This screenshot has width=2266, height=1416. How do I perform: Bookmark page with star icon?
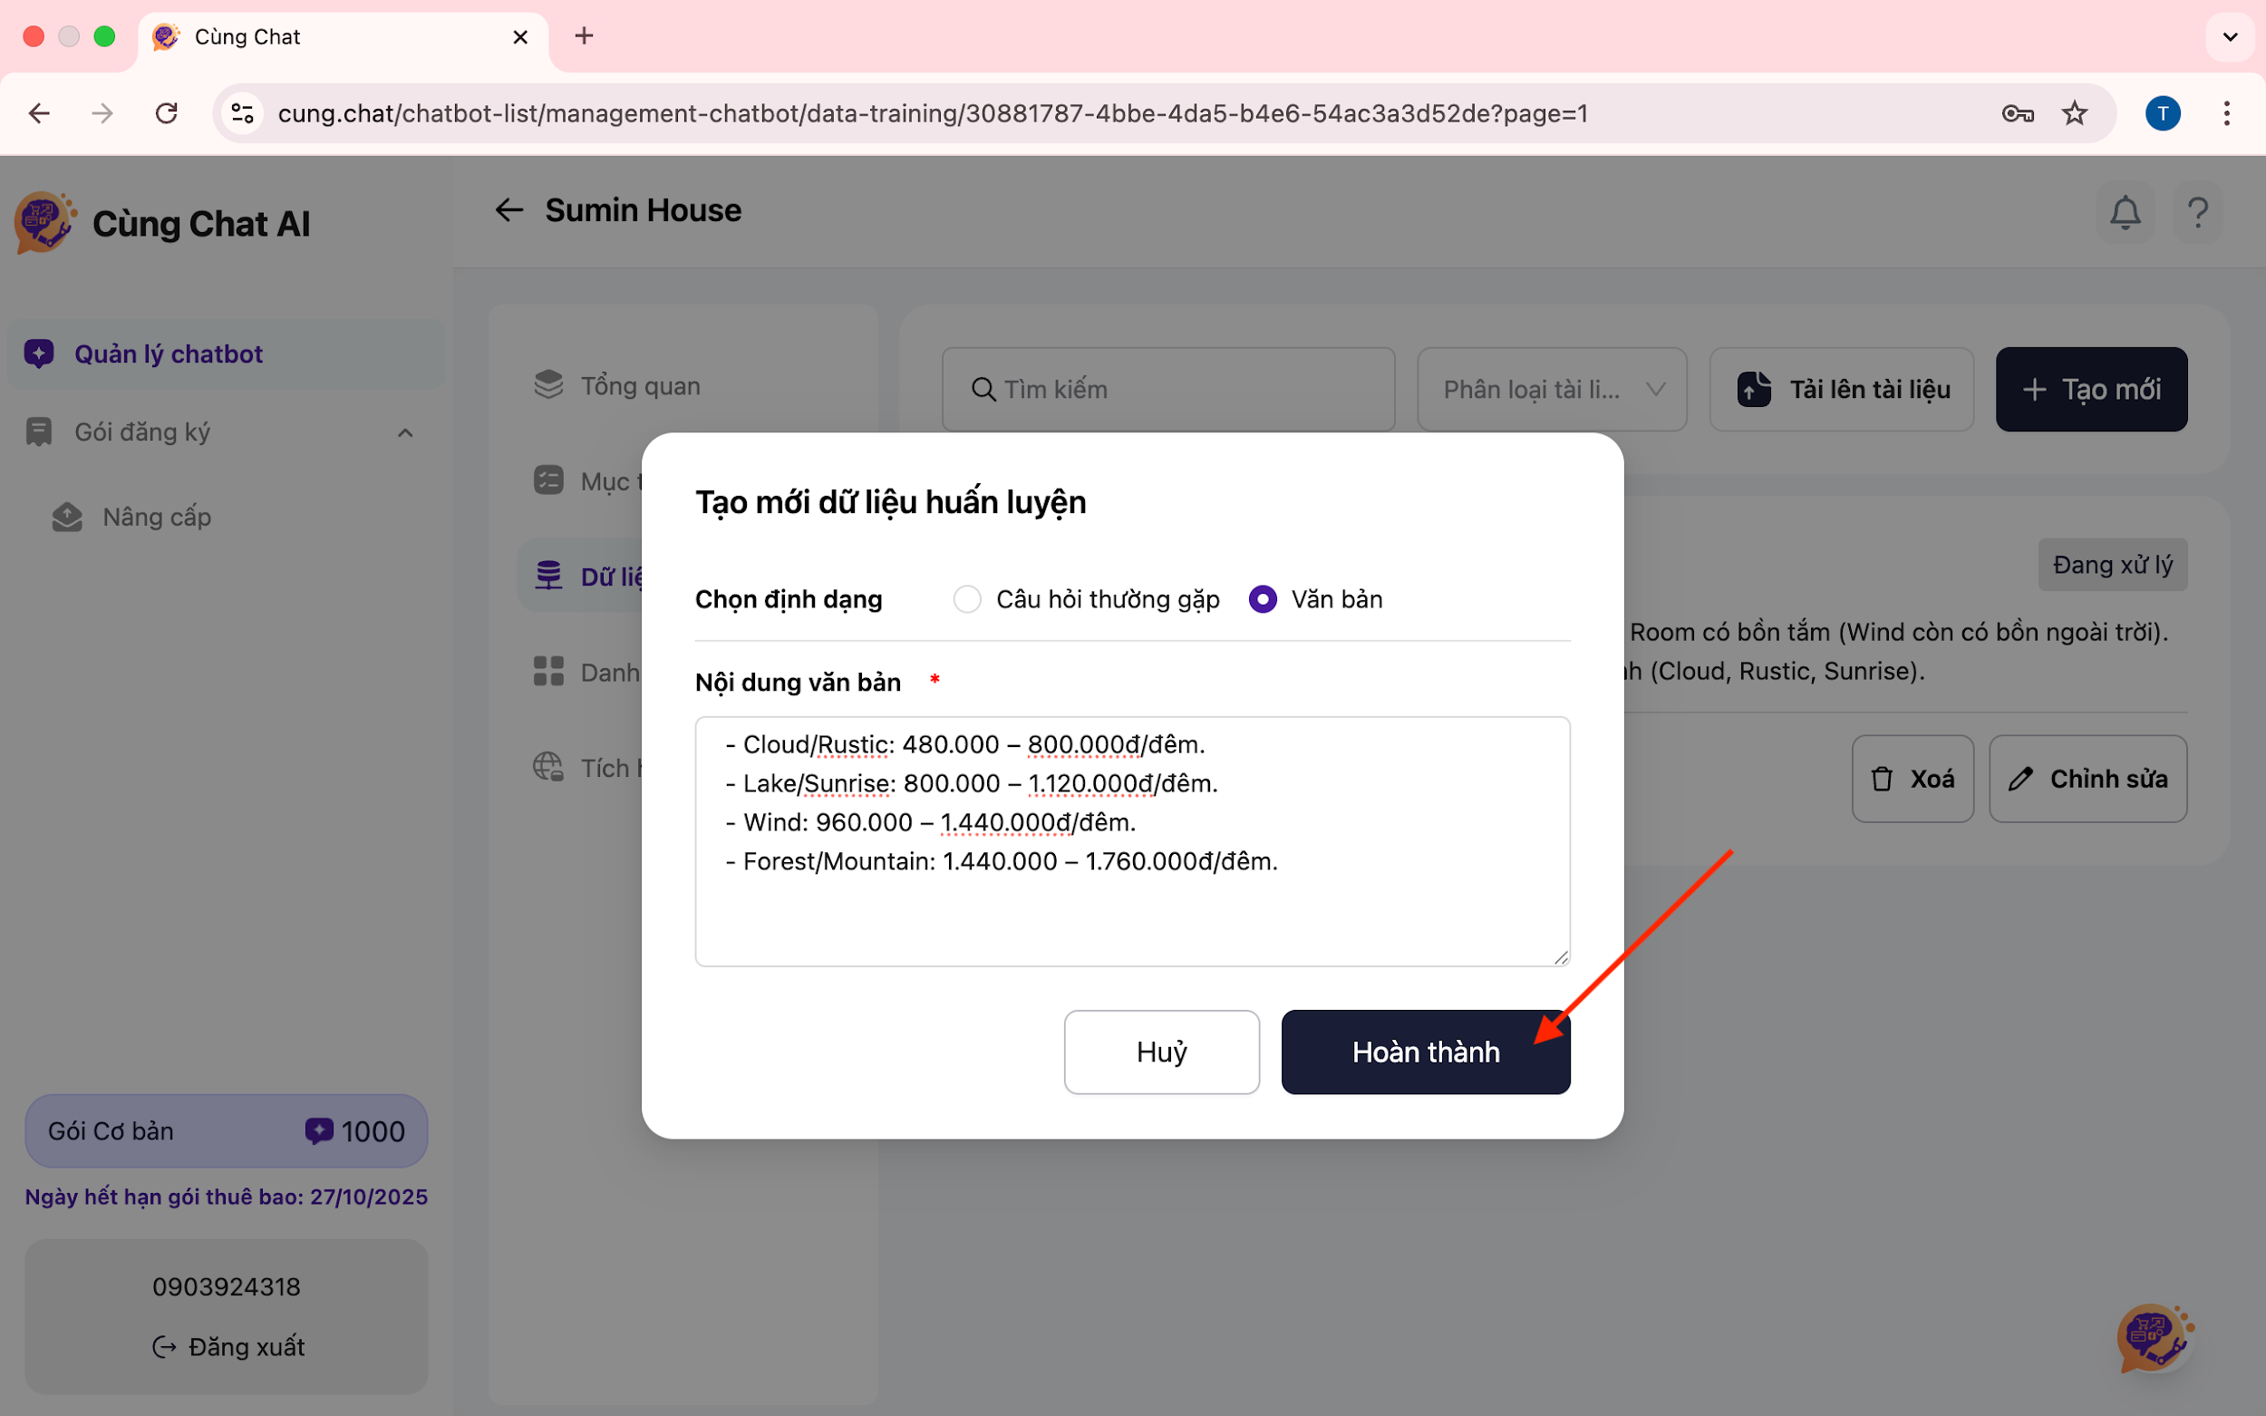pyautogui.click(x=2074, y=114)
